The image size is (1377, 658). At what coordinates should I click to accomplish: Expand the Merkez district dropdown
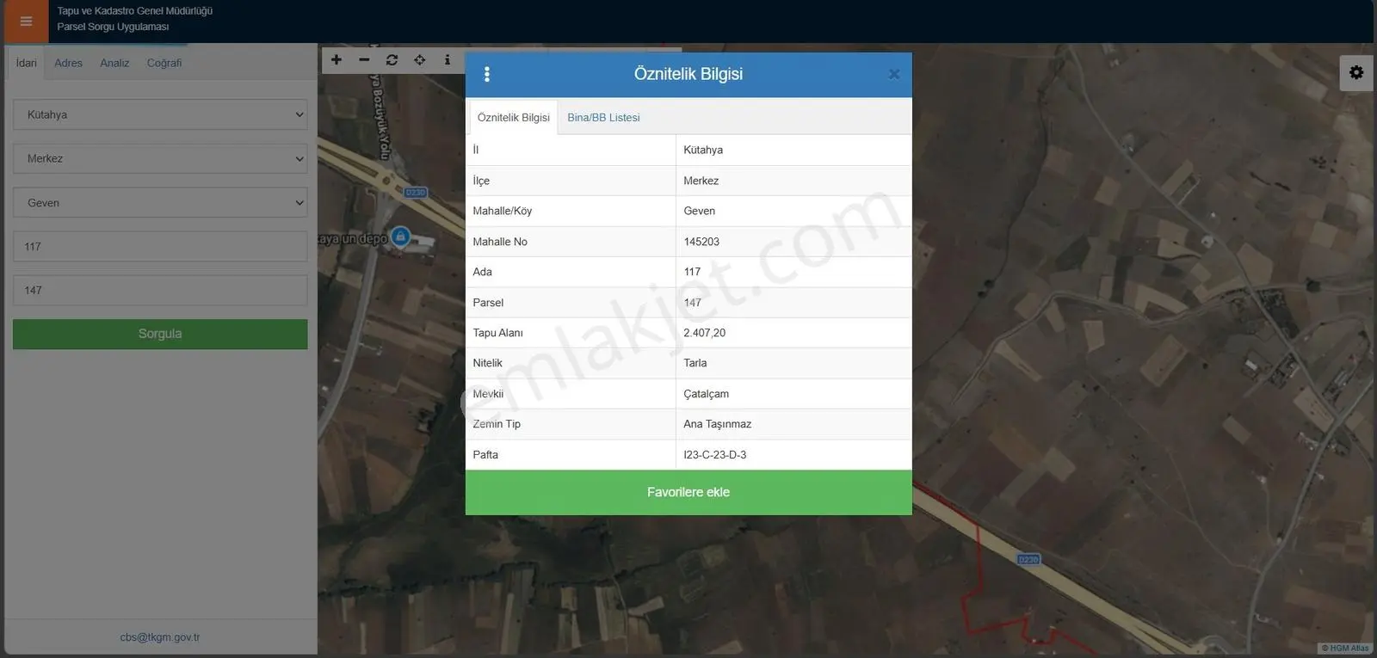coord(160,158)
